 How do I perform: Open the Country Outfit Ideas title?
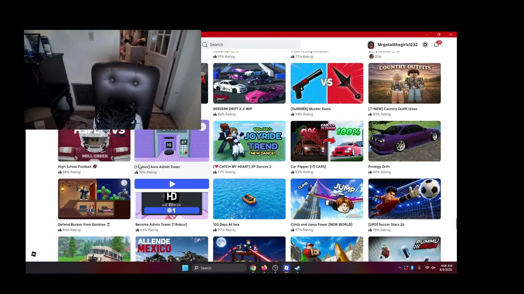coord(393,109)
